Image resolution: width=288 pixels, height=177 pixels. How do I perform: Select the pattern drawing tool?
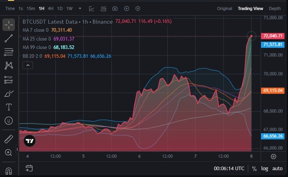(x=8, y=65)
